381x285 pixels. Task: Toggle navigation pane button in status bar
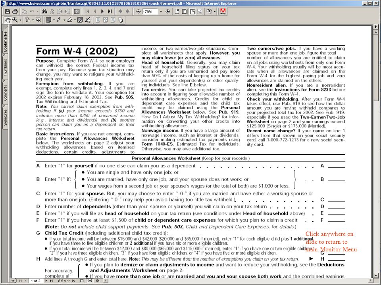click(13, 281)
